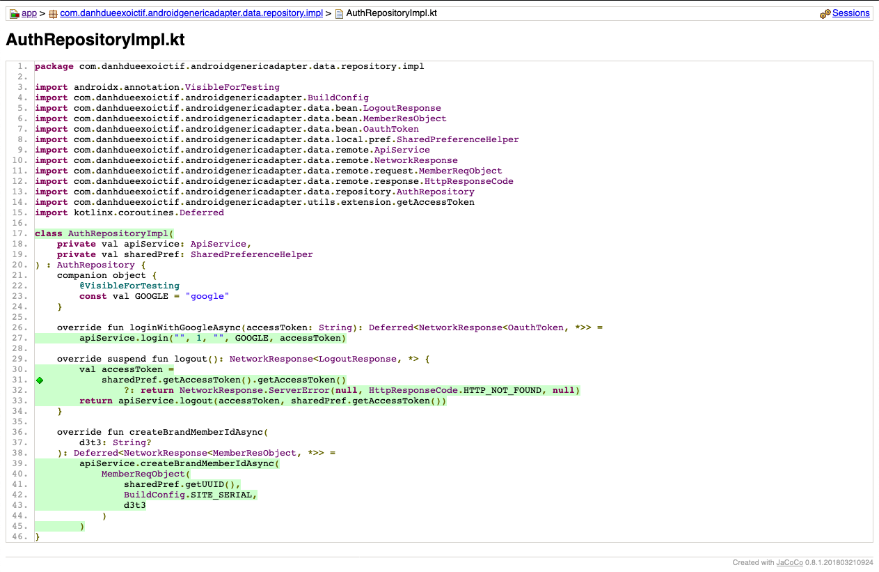The width and height of the screenshot is (879, 572).
Task: Click the BuildConfig.SITE_SERIAL line
Action: 191,495
